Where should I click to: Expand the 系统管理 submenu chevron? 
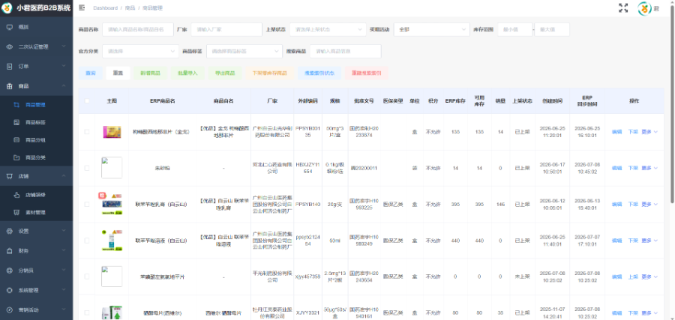pyautogui.click(x=64, y=290)
